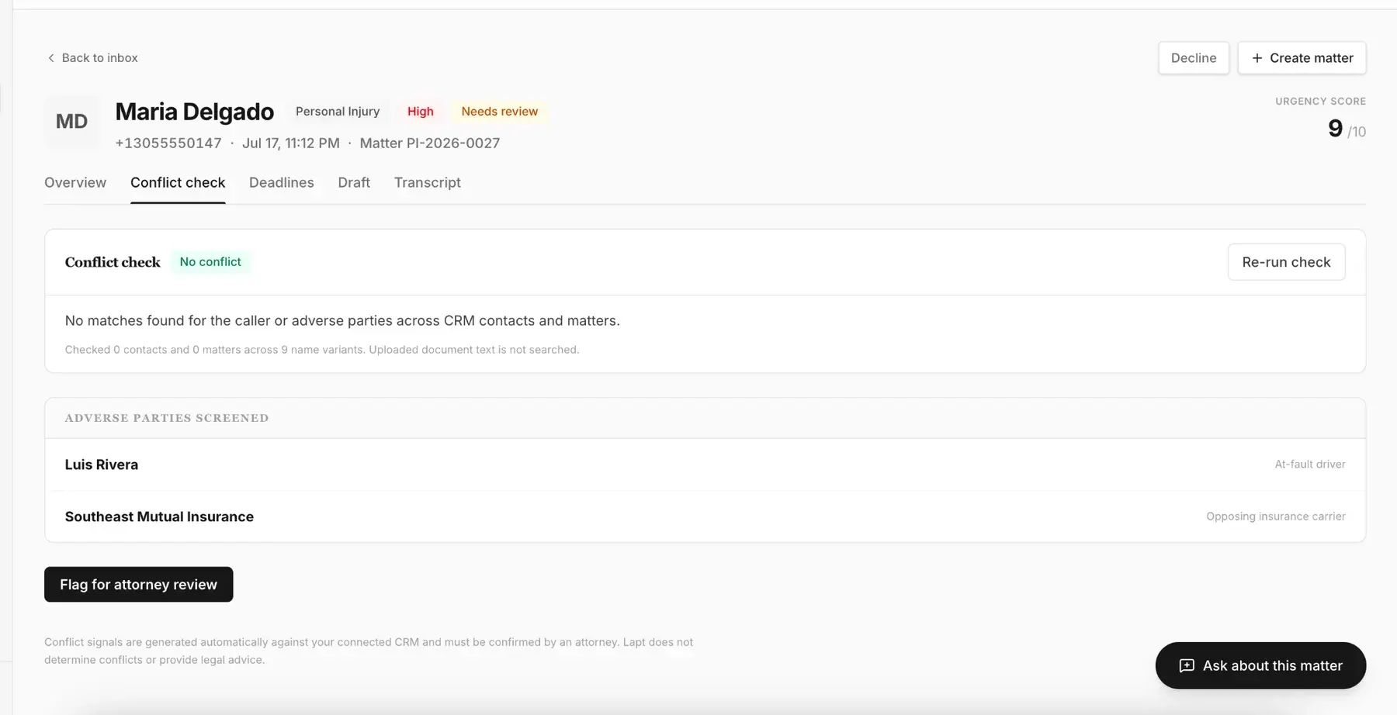
Task: Click the plus icon in Create matter
Action: click(x=1257, y=58)
